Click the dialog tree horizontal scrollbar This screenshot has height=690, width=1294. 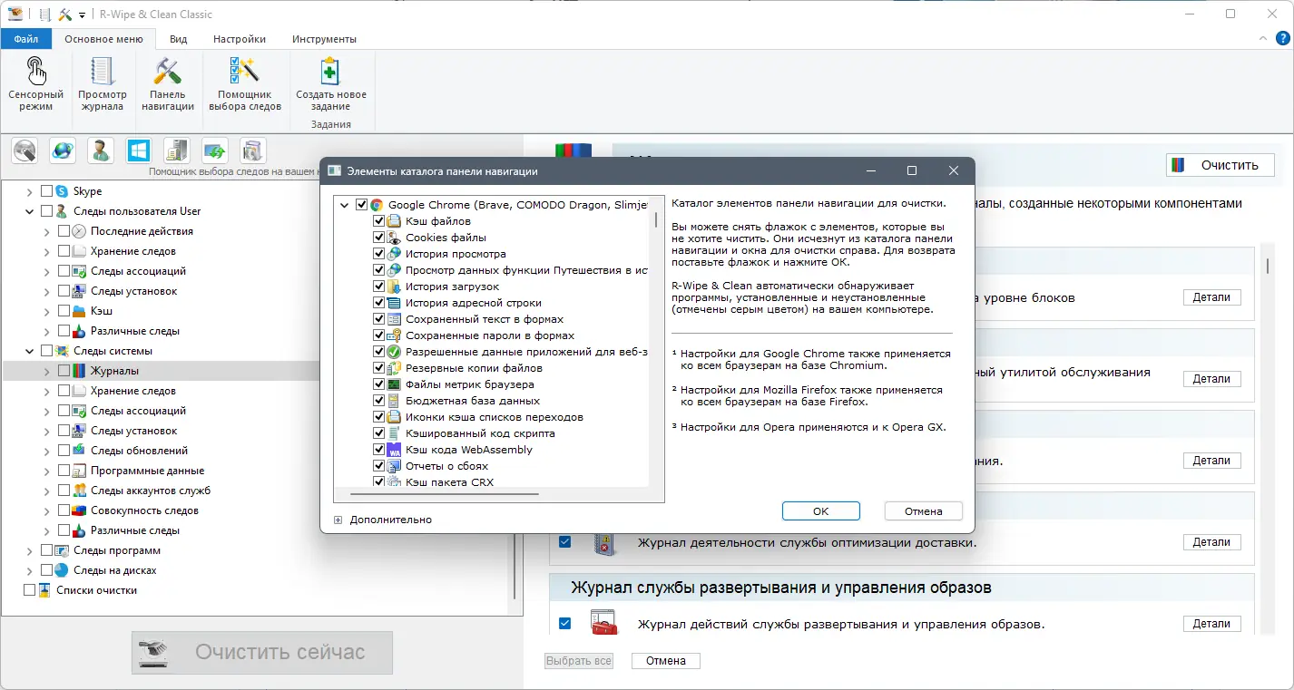(445, 495)
